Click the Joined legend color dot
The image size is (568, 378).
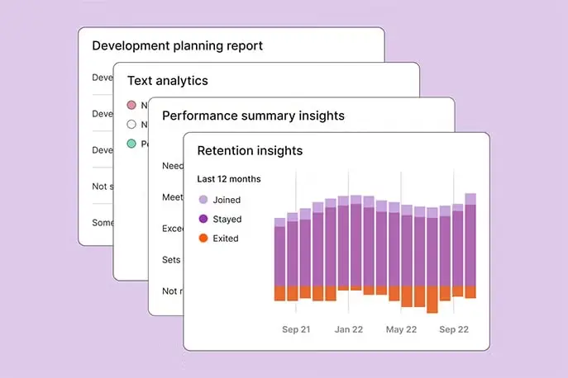203,200
